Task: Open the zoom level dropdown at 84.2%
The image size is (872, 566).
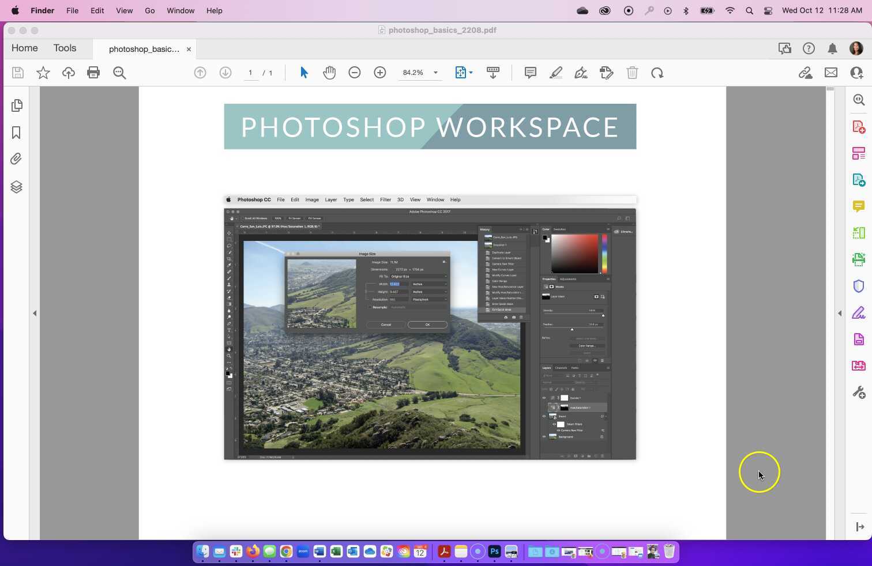Action: (435, 73)
